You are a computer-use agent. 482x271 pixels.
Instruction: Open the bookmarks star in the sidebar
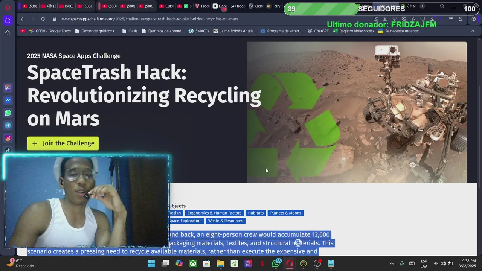click(x=8, y=33)
